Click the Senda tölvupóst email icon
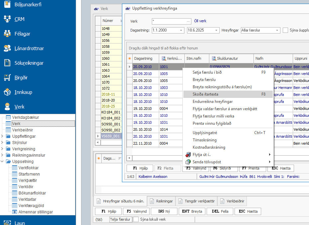Viewport: 309px width, 225px height. (x=188, y=162)
